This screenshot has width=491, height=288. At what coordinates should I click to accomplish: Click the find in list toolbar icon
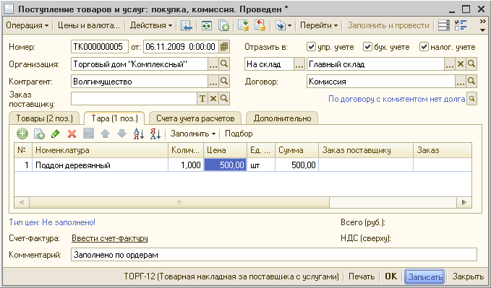[187, 25]
